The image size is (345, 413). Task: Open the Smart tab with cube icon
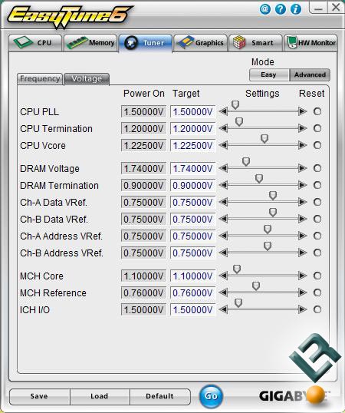(x=255, y=43)
